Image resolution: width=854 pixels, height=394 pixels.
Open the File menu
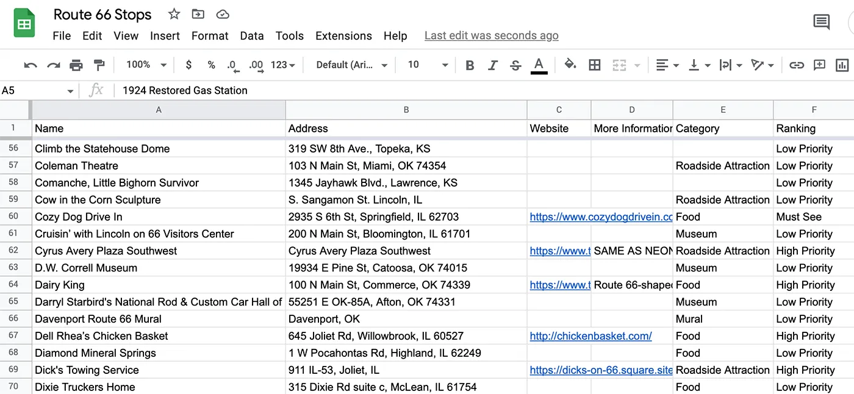[62, 36]
